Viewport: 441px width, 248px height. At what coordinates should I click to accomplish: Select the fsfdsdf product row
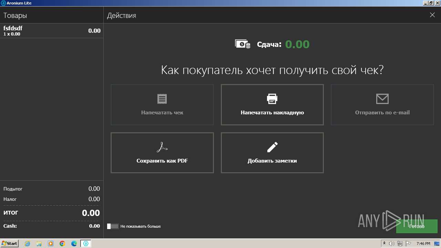pyautogui.click(x=52, y=31)
